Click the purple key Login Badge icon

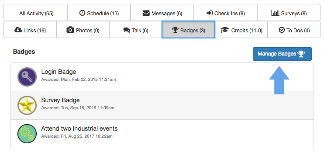pyautogui.click(x=27, y=77)
